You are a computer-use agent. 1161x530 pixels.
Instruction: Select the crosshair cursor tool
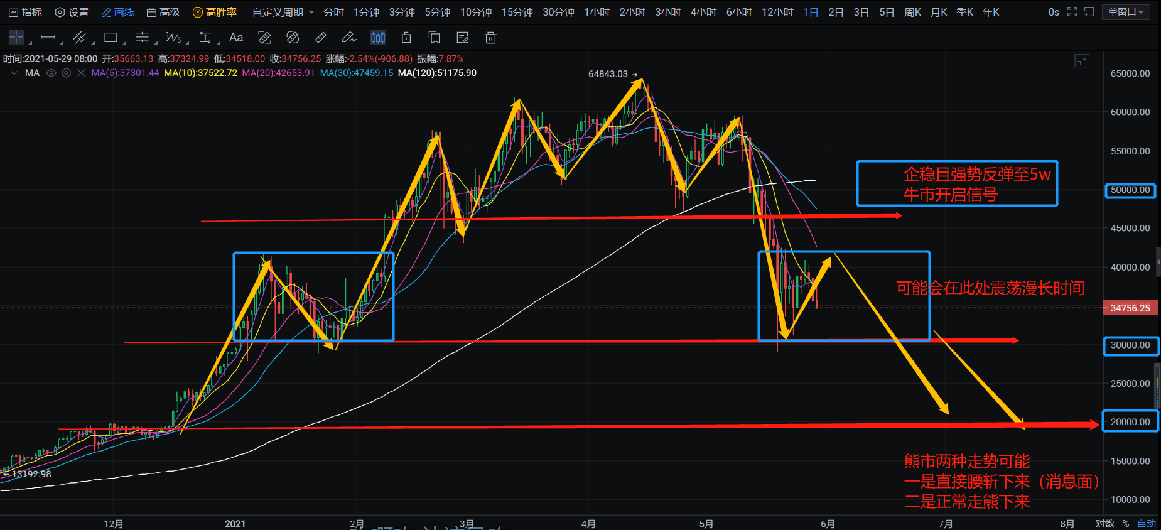tap(16, 38)
